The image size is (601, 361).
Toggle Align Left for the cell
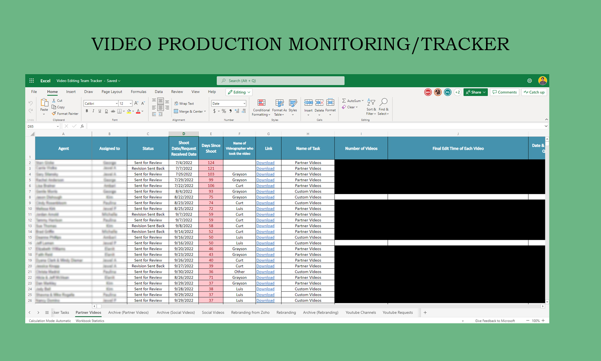[154, 107]
